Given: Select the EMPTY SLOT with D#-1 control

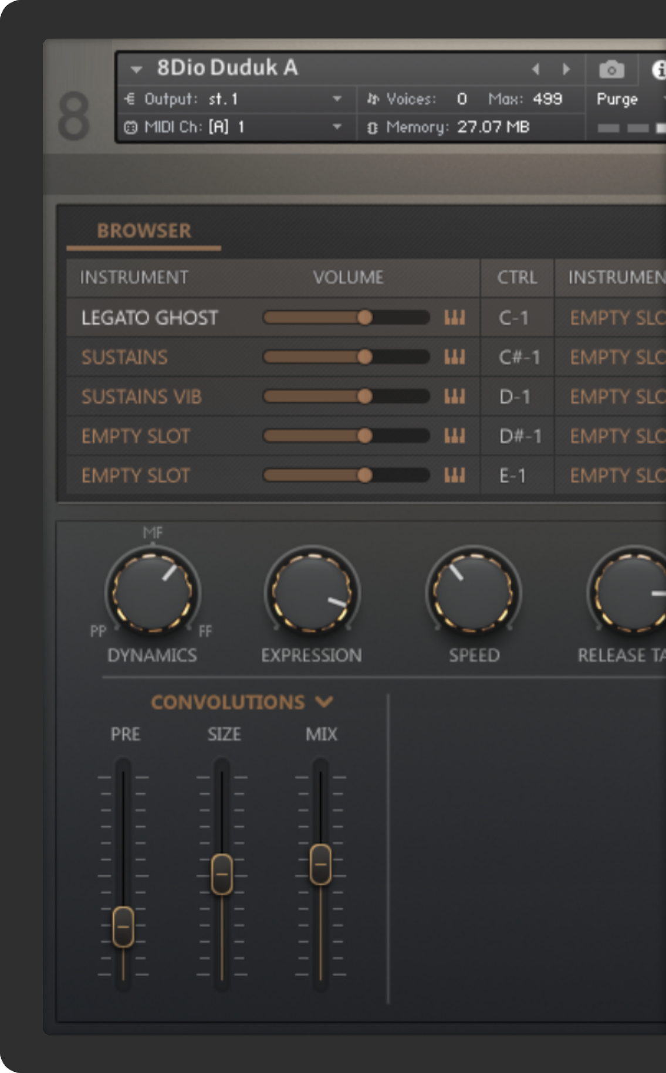Looking at the screenshot, I should point(136,436).
